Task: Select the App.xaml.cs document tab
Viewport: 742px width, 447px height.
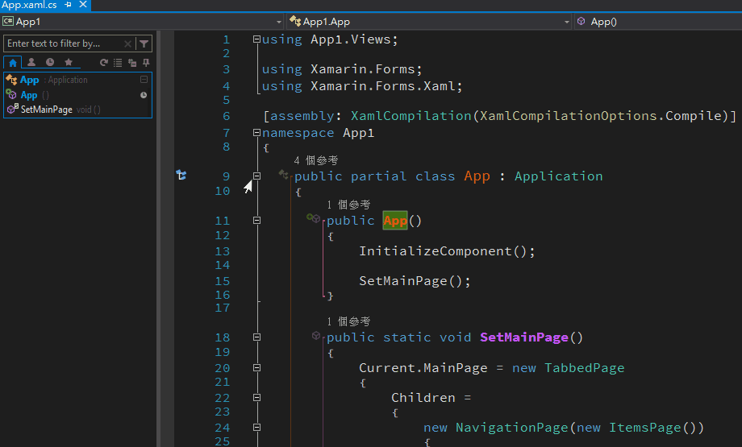Action: point(29,5)
